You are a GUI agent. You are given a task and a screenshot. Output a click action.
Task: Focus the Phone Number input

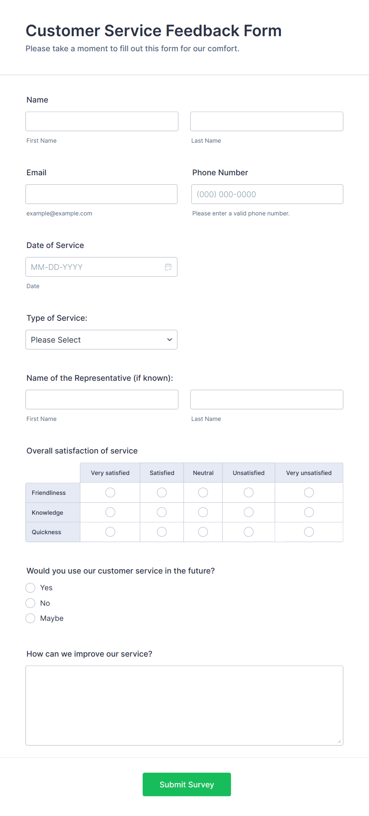coord(267,194)
